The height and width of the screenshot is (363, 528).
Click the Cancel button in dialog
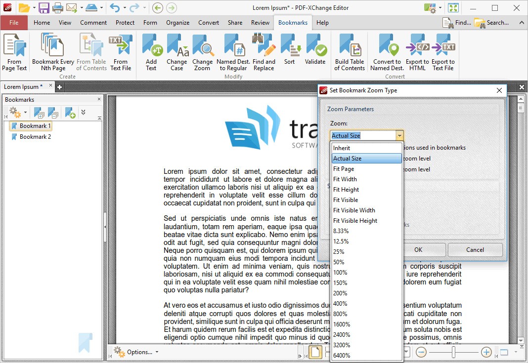pyautogui.click(x=475, y=249)
